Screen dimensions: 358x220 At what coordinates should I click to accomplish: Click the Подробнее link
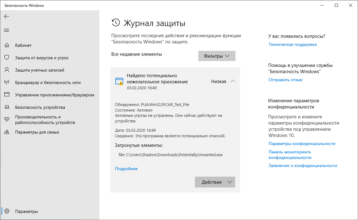pos(126,169)
